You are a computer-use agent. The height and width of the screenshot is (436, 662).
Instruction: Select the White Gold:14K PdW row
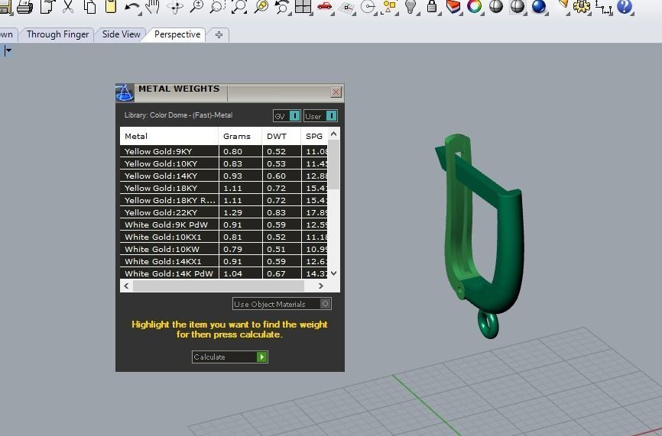coord(224,273)
